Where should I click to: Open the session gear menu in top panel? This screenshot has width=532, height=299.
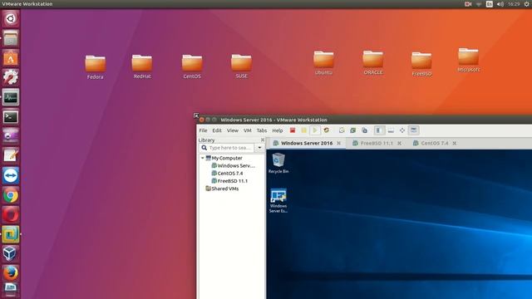click(x=527, y=4)
